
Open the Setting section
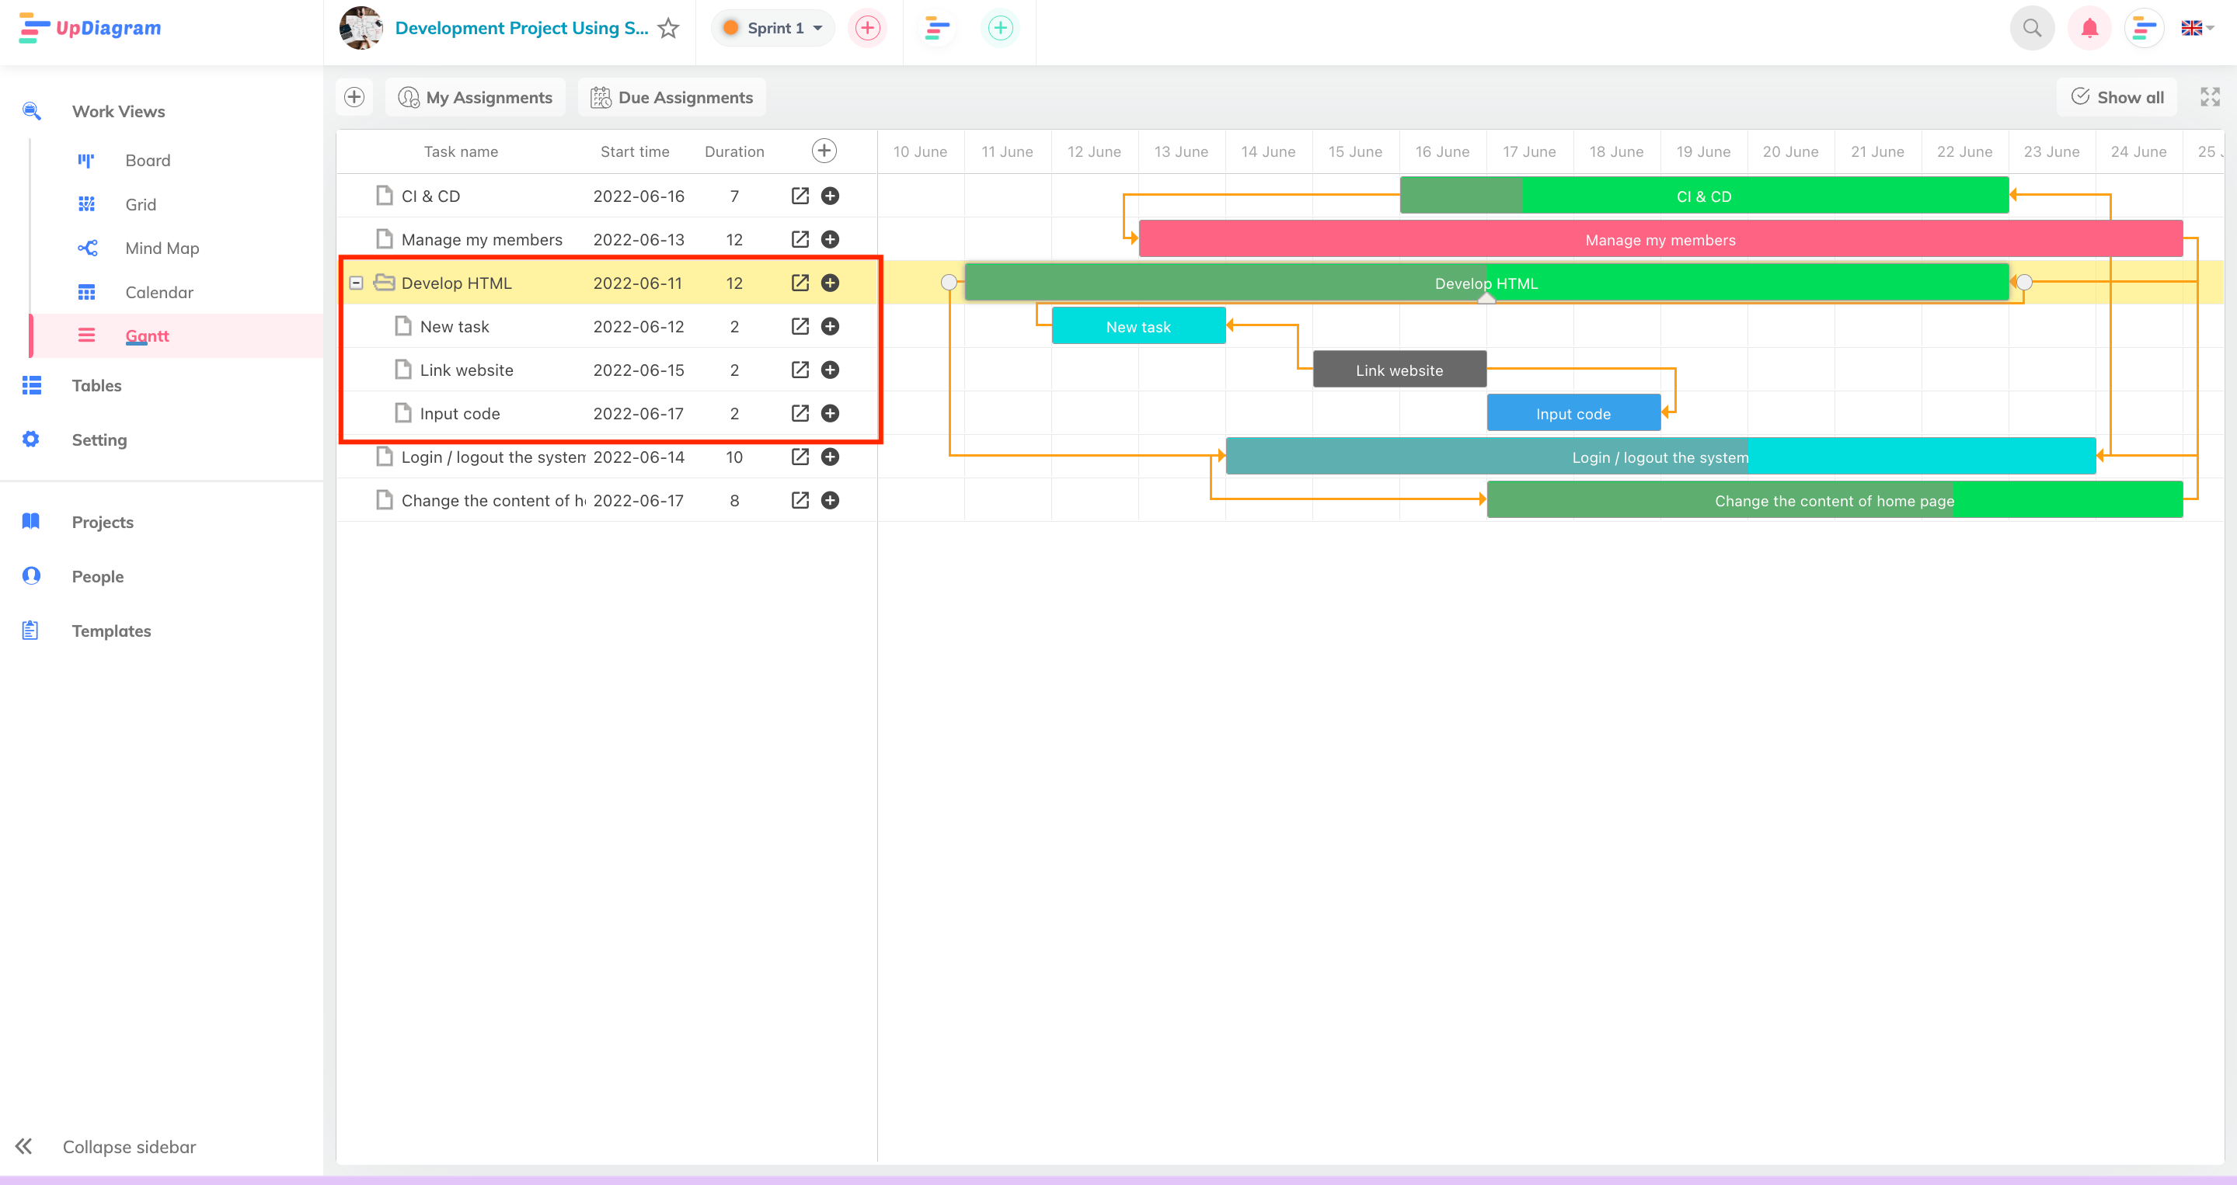[x=99, y=440]
